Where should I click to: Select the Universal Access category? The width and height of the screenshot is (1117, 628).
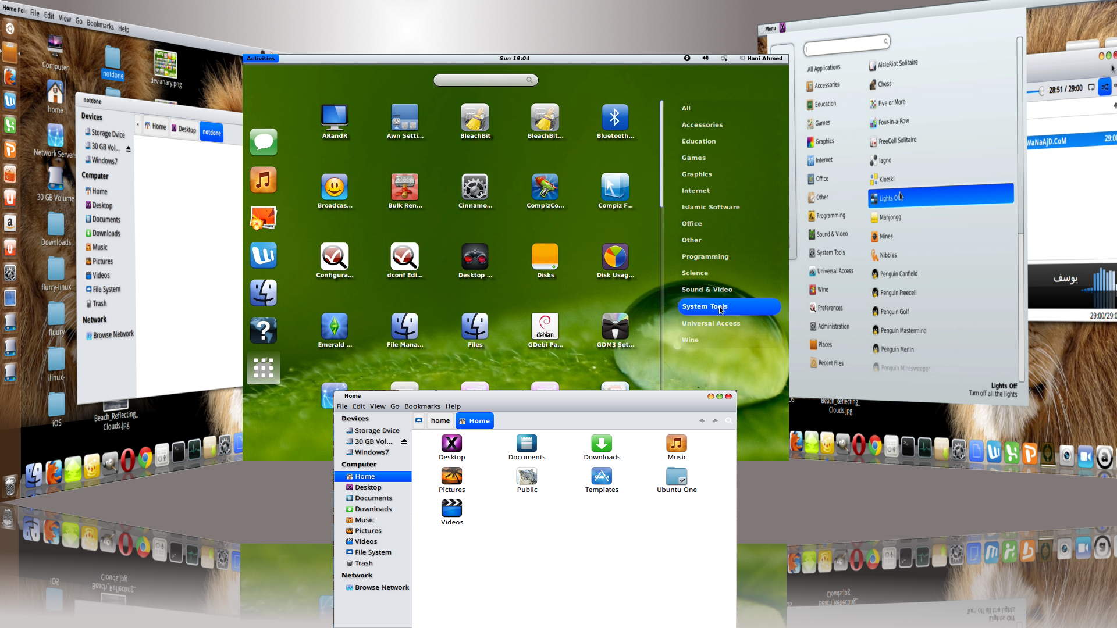coord(711,323)
